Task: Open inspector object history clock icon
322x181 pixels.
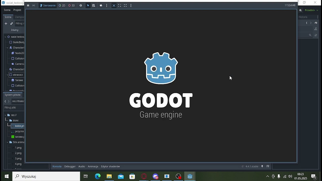Action: pyautogui.click(x=316, y=23)
